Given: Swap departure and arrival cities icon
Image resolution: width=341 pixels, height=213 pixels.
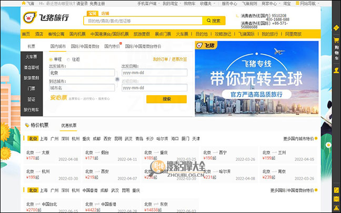Looking at the screenshot, I should (x=117, y=79).
